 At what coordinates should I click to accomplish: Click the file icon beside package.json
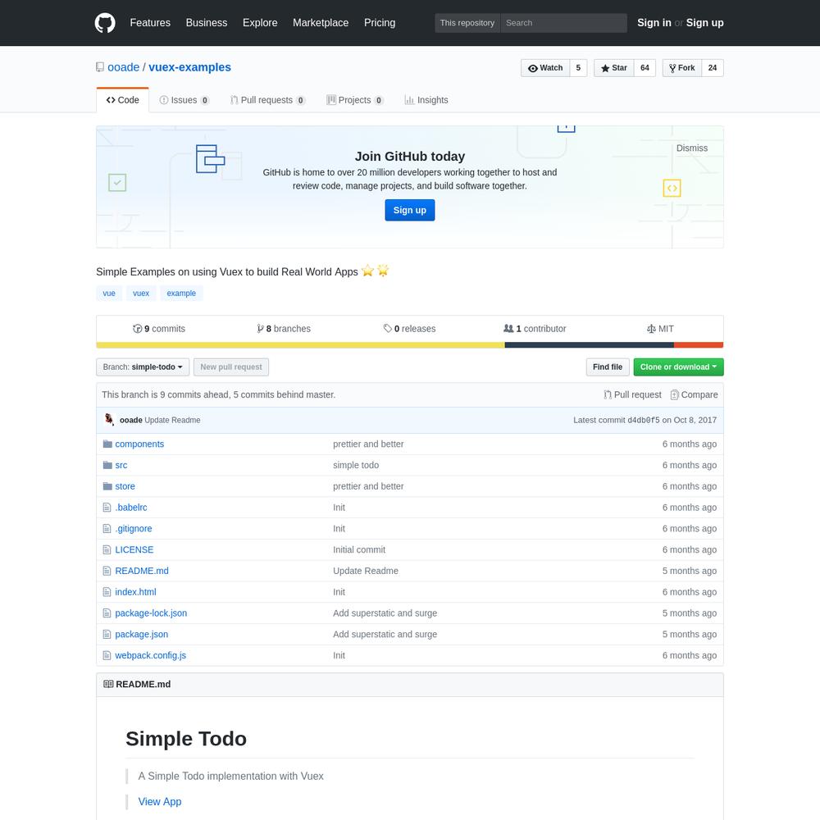pyautogui.click(x=107, y=635)
